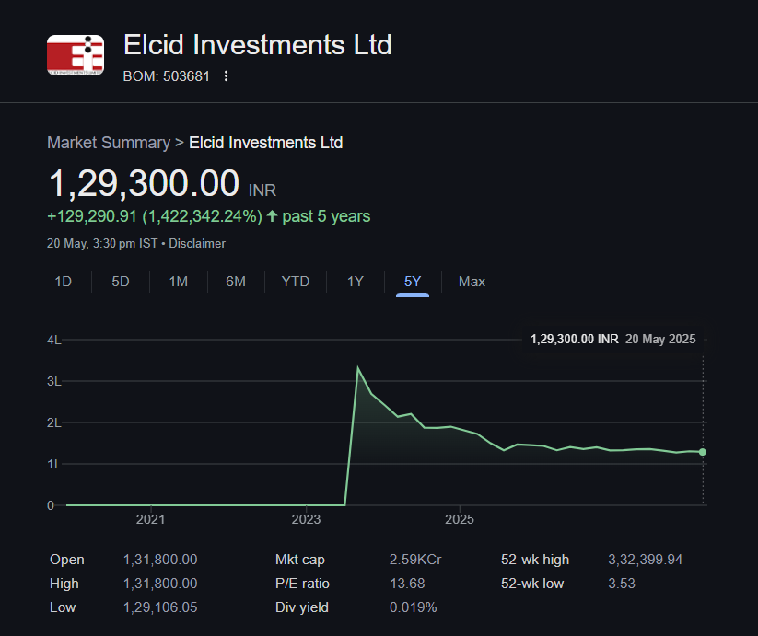758x636 pixels.
Task: Click the 2021 x-axis label
Action: (x=150, y=520)
